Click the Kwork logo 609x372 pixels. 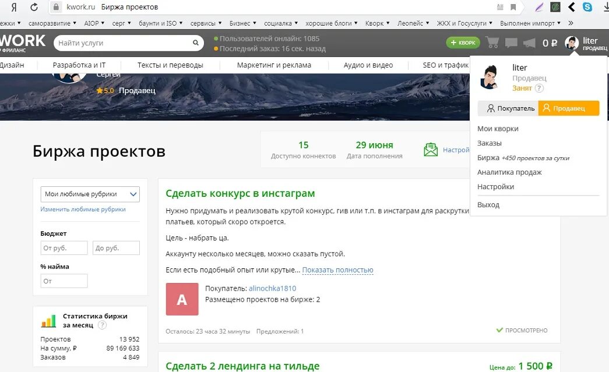(x=23, y=42)
